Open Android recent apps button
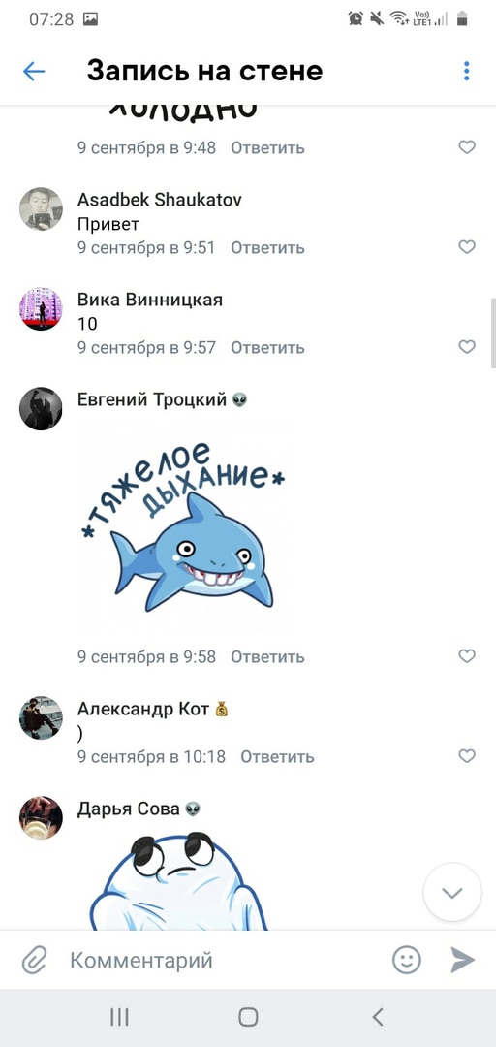The height and width of the screenshot is (1047, 496). point(119,1017)
